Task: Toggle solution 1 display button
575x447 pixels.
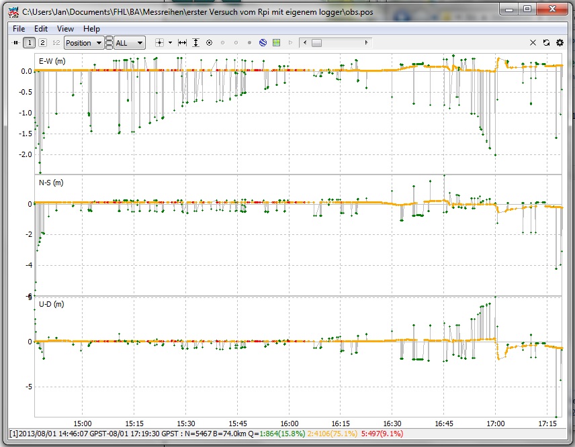Action: coord(30,43)
